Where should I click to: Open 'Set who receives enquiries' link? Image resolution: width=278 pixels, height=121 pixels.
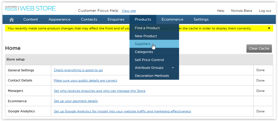(x=99, y=91)
